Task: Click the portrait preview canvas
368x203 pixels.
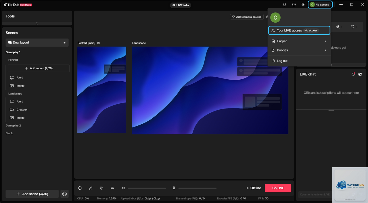Action: 102,90
